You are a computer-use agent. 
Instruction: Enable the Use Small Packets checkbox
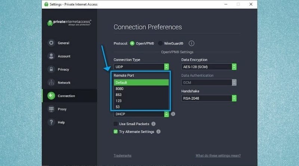pos(115,124)
